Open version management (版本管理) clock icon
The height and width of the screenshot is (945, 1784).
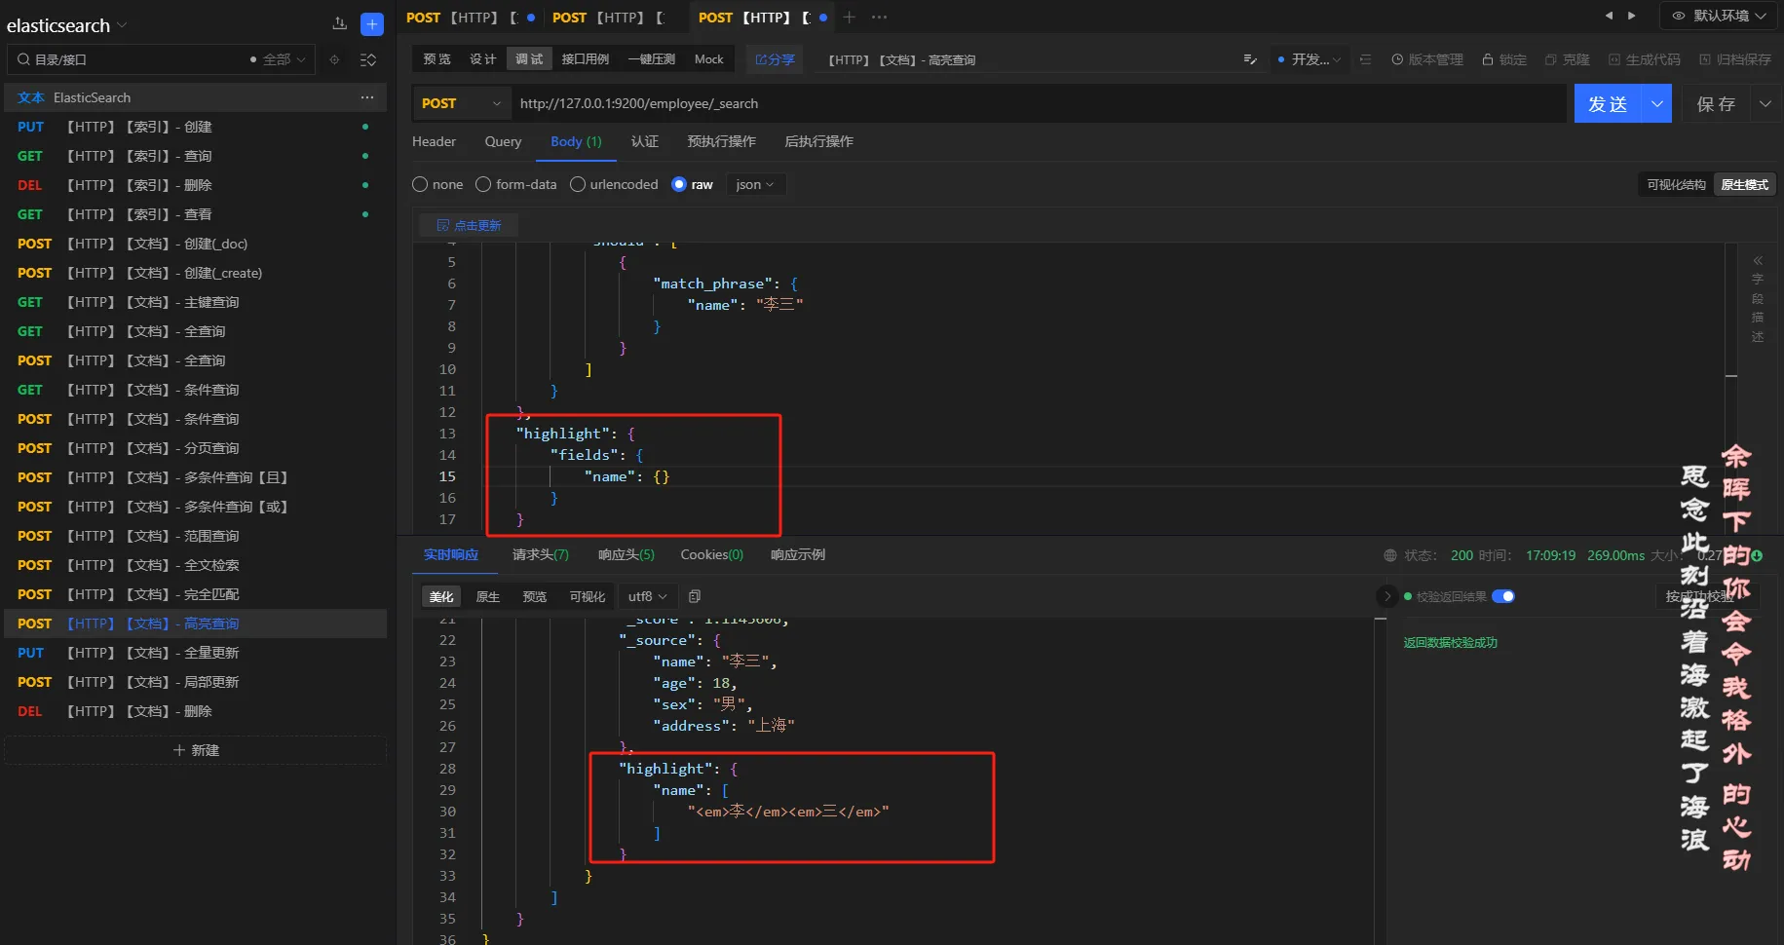click(x=1397, y=60)
